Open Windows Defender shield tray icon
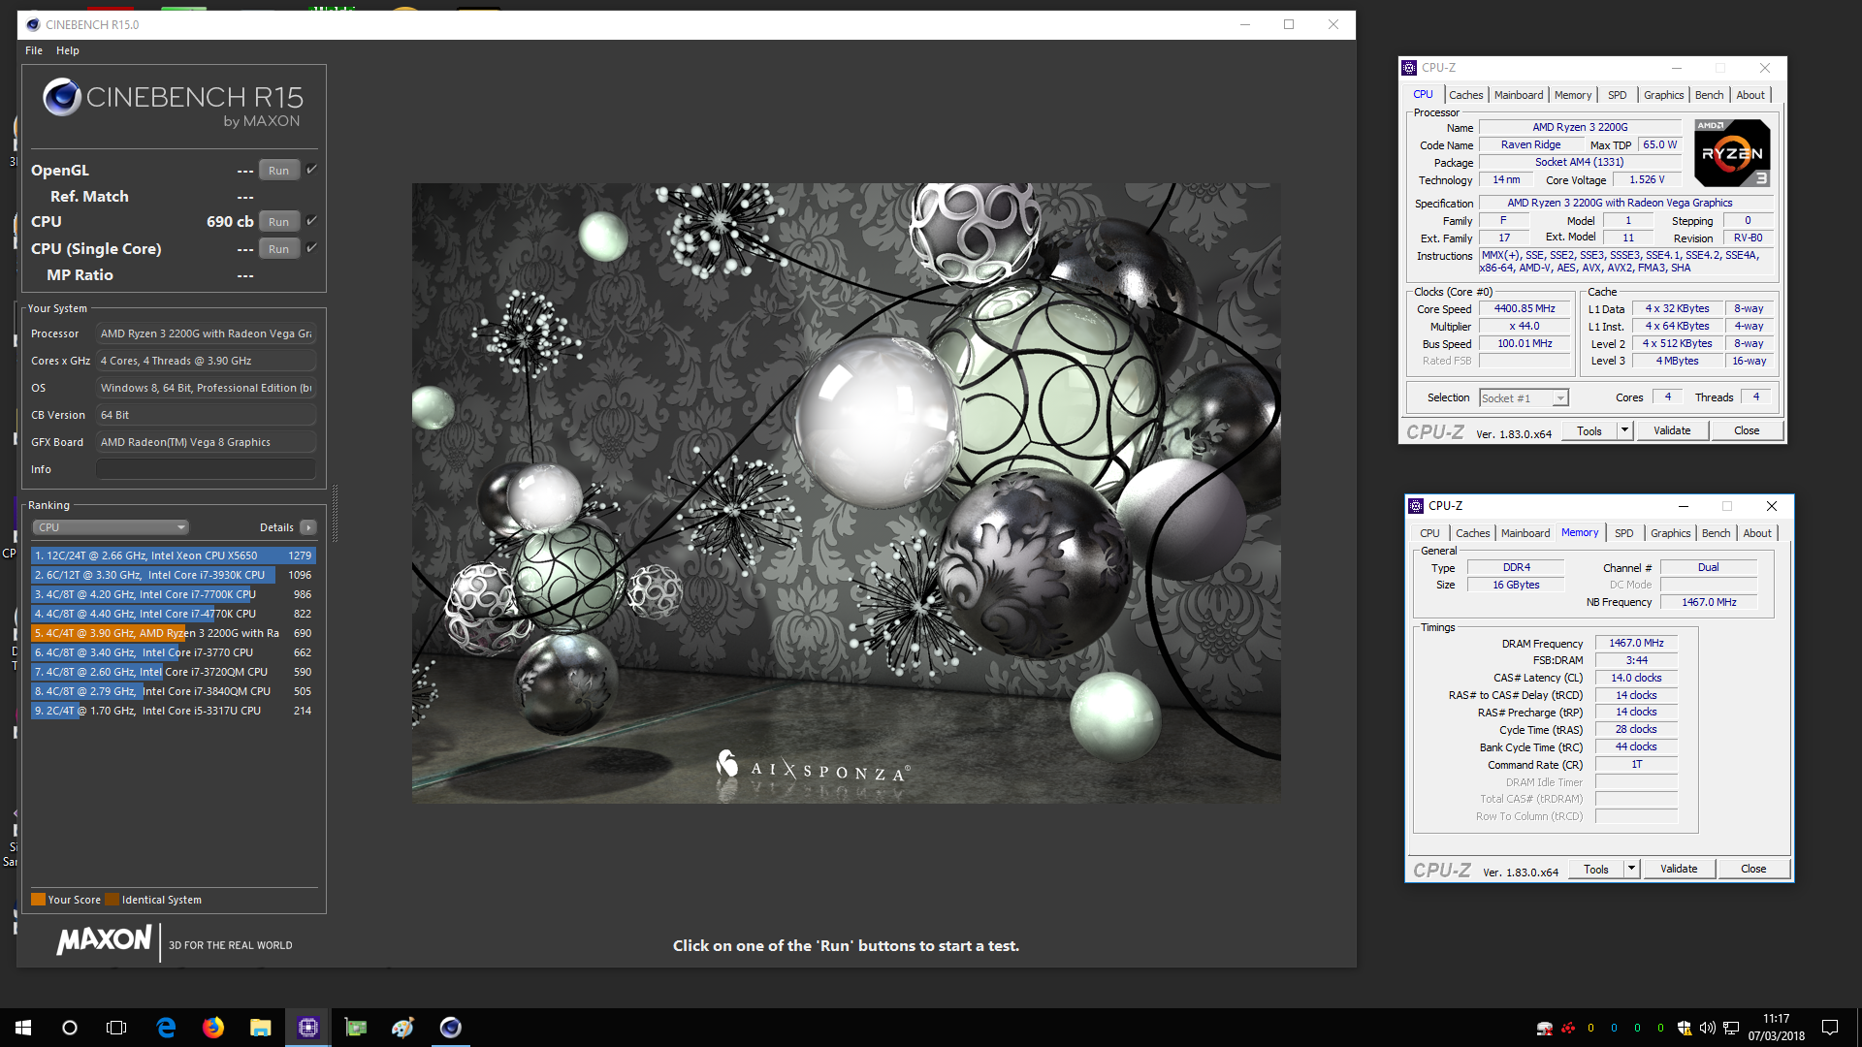The height and width of the screenshot is (1047, 1862). (1685, 1028)
